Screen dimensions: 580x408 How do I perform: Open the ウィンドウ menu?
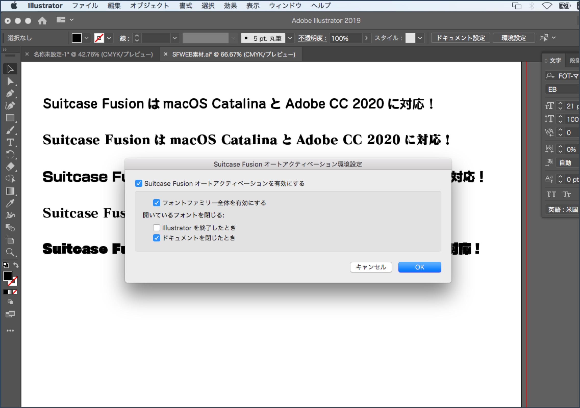(x=285, y=6)
